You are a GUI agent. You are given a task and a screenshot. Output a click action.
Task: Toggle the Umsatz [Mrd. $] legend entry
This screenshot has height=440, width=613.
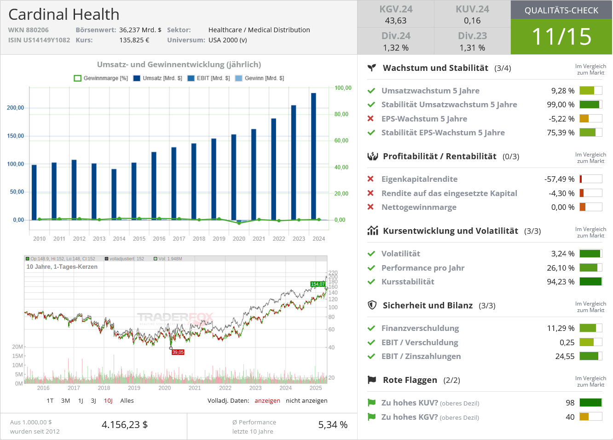click(157, 78)
